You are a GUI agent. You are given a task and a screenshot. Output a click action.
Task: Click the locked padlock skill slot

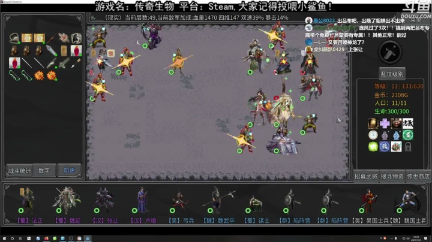point(408,147)
